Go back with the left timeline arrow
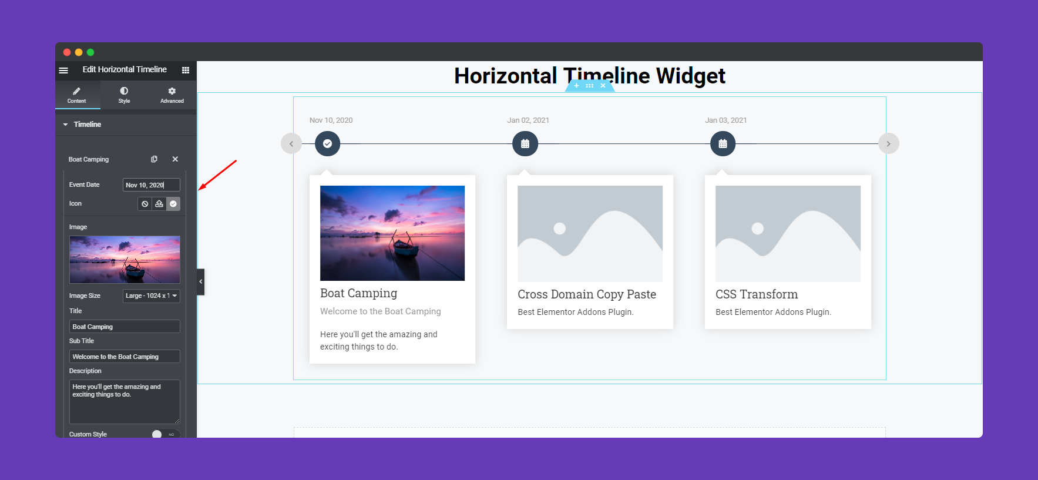This screenshot has height=480, width=1038. click(x=291, y=143)
